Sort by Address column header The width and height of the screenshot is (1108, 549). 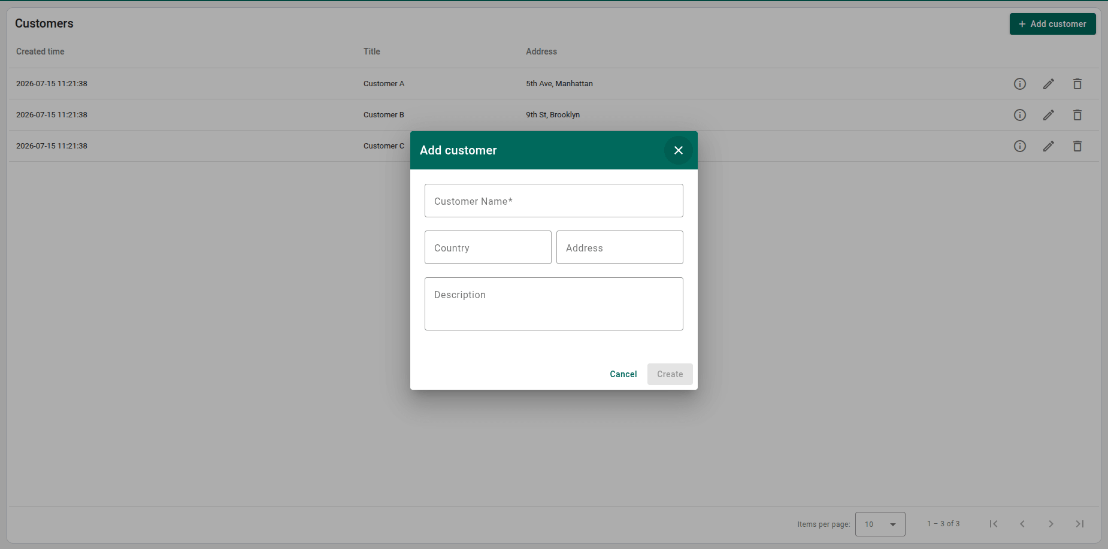tap(541, 51)
